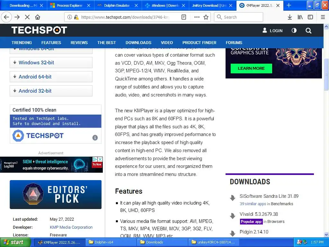Click download arrow next to Pidgin
This screenshot has height=247, width=329.
pos(233,233)
